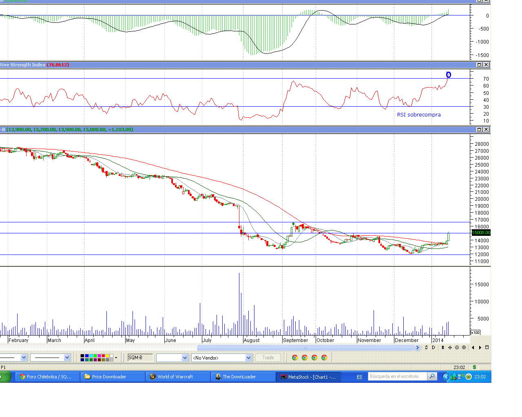The height and width of the screenshot is (417, 522).
Task: Go to next security with right arrow
Action: click(x=480, y=347)
